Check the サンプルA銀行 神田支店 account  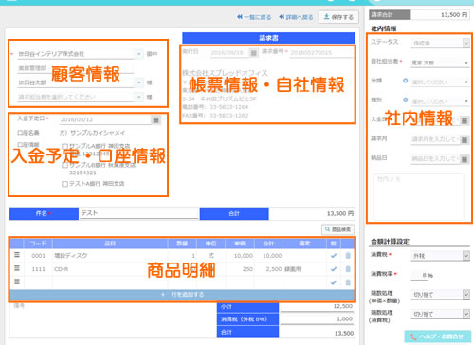(64, 146)
